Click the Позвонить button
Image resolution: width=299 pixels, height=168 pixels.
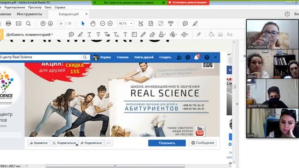(167, 143)
